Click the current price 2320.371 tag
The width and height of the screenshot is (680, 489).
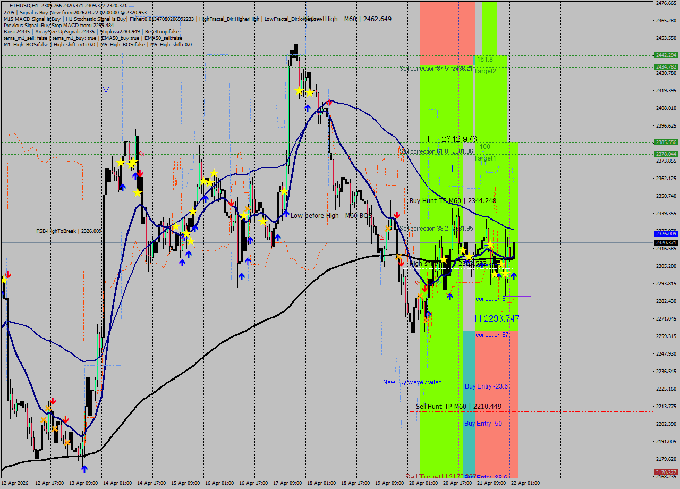point(666,242)
